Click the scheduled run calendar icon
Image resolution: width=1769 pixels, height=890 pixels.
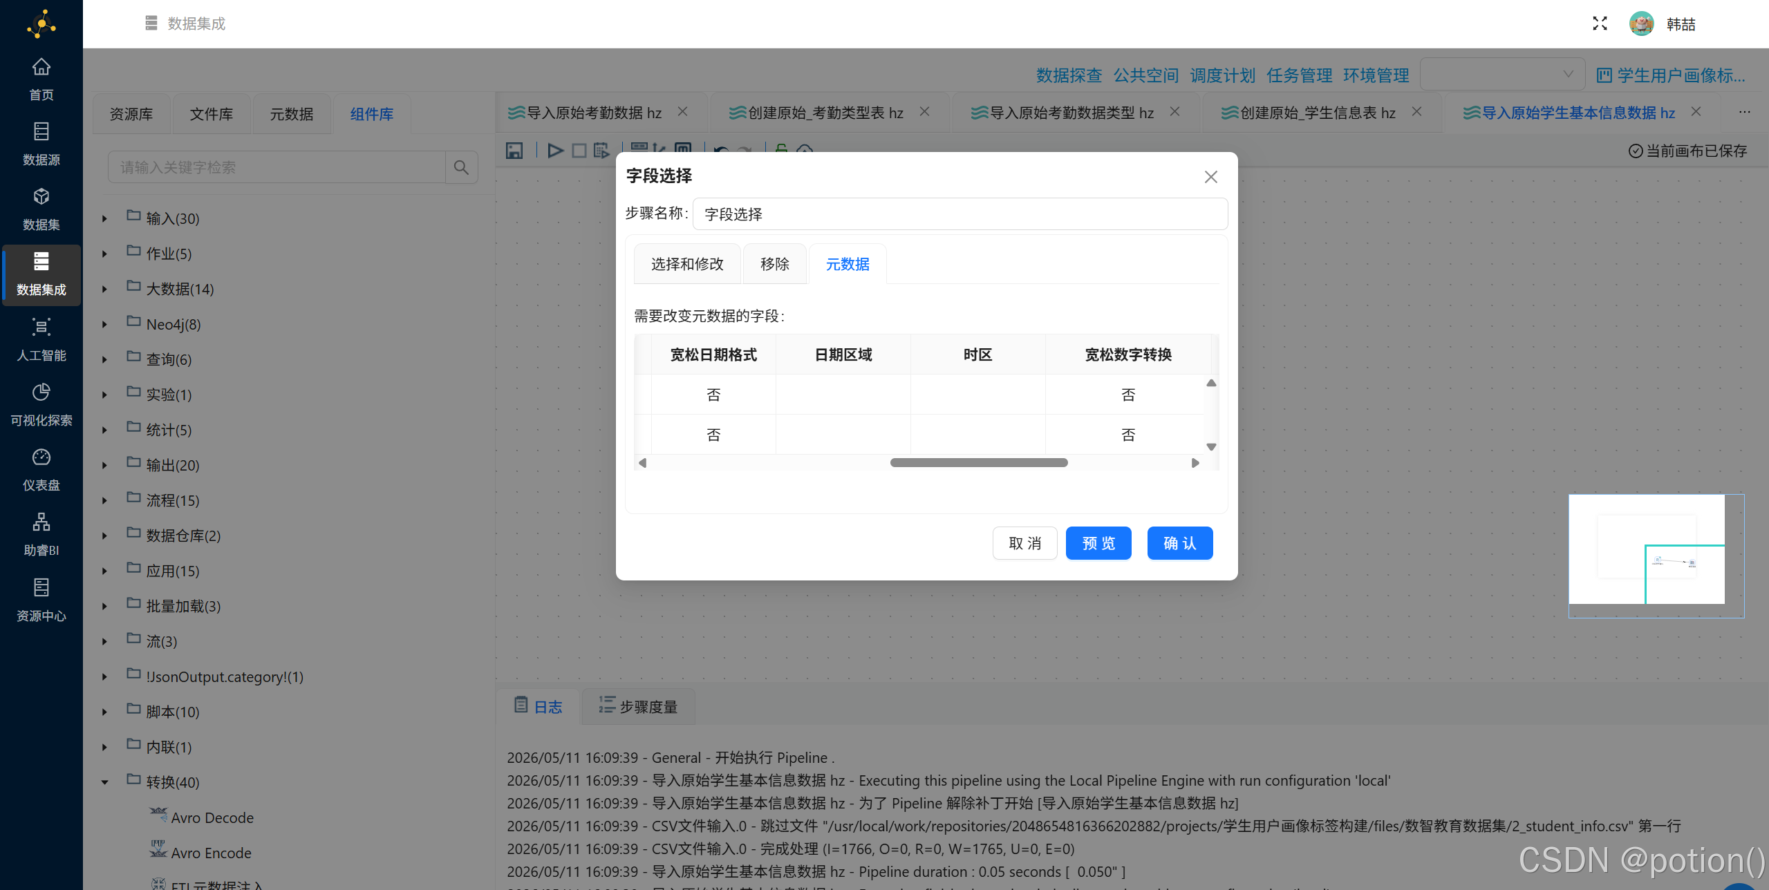[601, 150]
